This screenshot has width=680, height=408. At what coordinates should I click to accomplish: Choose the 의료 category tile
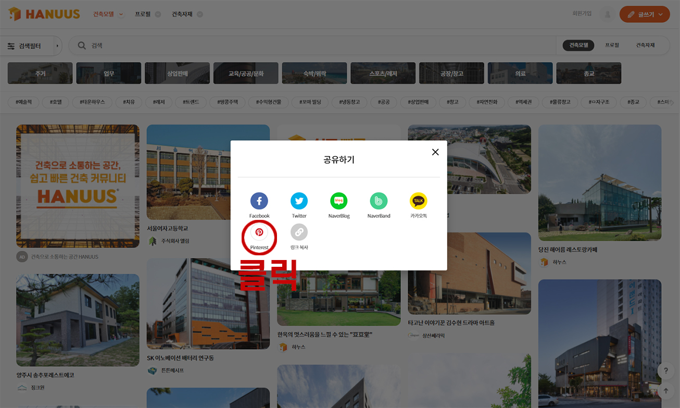point(520,73)
